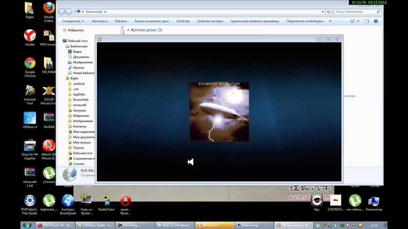
Task: Show more toolbar commands with chevron
Action: click(x=330, y=21)
